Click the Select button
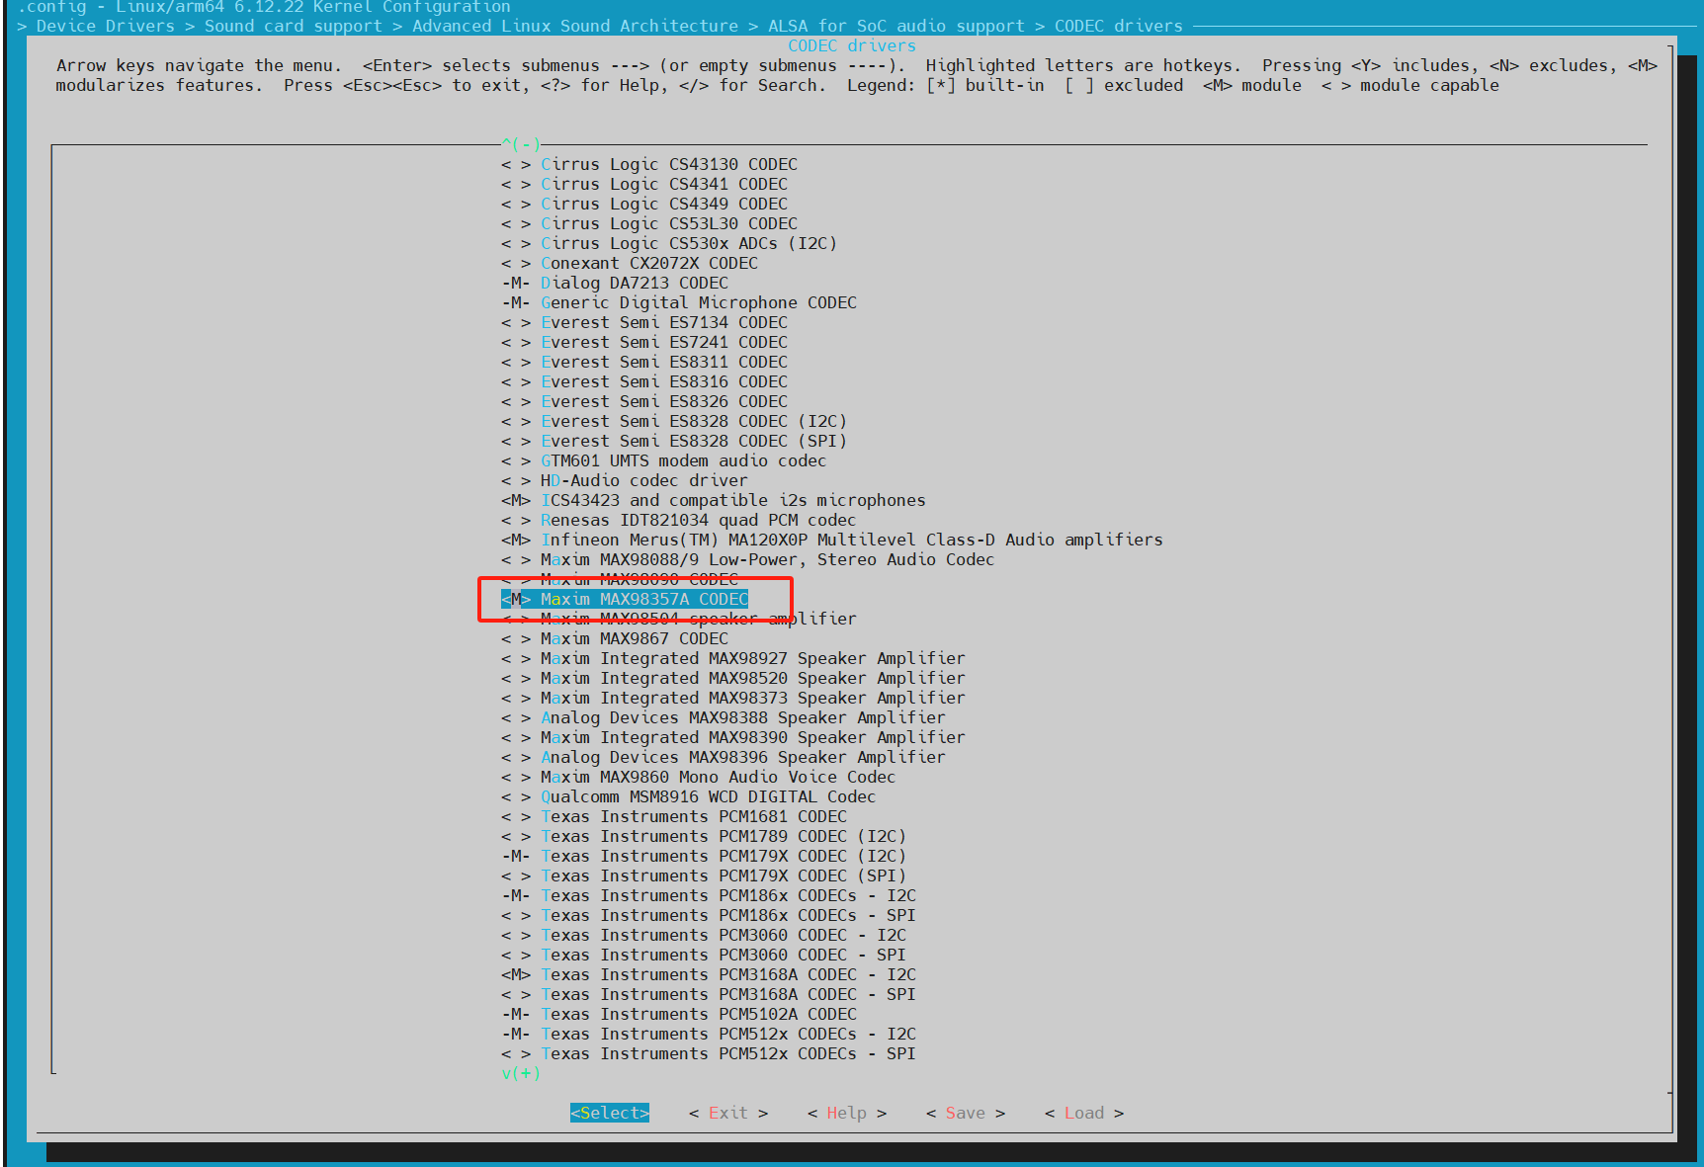Viewport: 1704px width, 1167px height. tap(610, 1113)
